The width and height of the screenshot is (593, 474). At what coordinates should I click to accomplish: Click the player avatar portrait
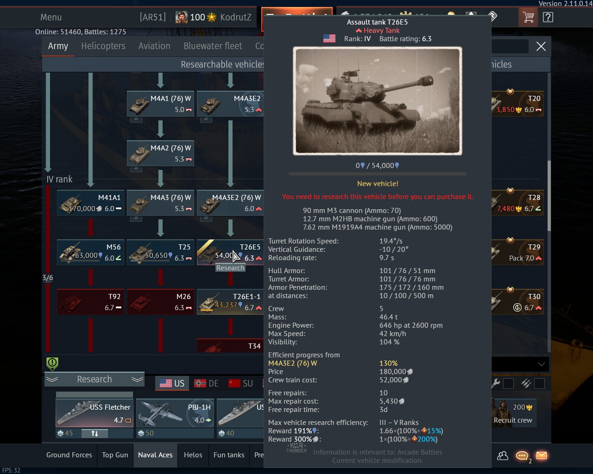point(182,17)
